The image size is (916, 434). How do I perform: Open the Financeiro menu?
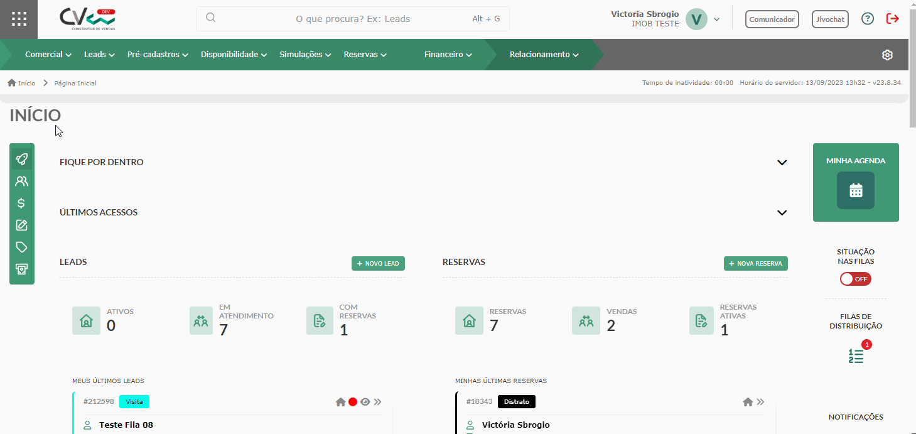pos(448,55)
